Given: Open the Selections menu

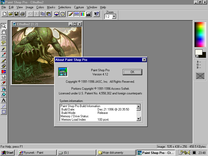Looking at the screenshot, I should click(x=64, y=7).
